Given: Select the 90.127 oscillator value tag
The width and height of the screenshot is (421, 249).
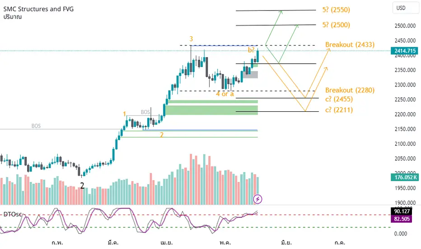Looking at the screenshot, I should pyautogui.click(x=402, y=211).
